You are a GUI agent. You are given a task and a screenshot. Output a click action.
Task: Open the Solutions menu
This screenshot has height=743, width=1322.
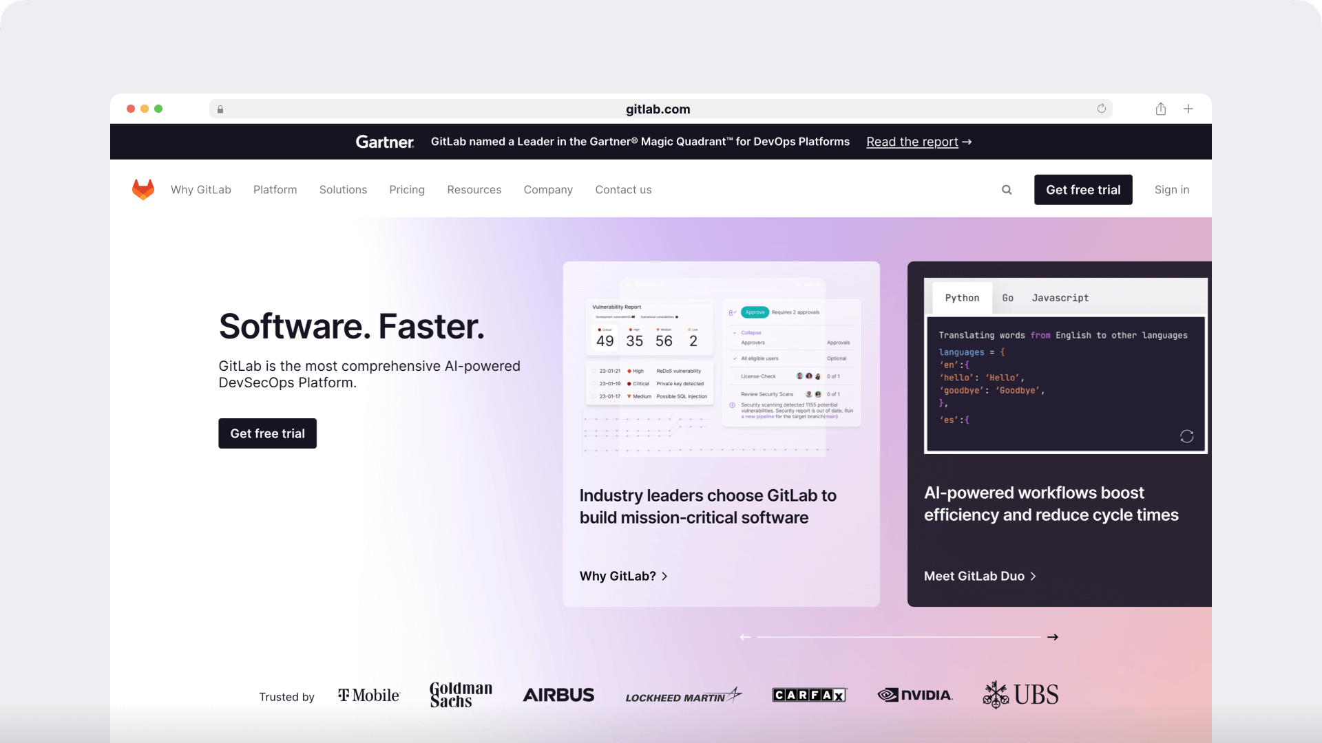point(343,190)
